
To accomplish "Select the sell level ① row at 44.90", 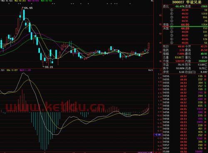I will [185, 25].
